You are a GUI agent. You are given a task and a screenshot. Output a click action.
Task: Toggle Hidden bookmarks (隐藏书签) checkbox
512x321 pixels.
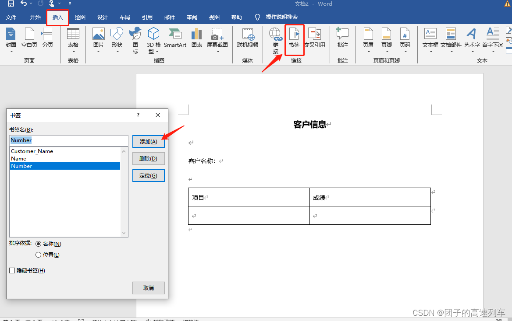[12, 270]
